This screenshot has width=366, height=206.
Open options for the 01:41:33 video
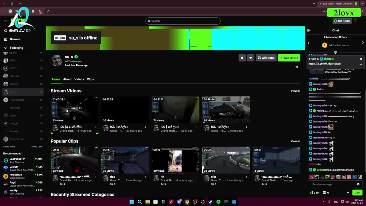(x=146, y=127)
